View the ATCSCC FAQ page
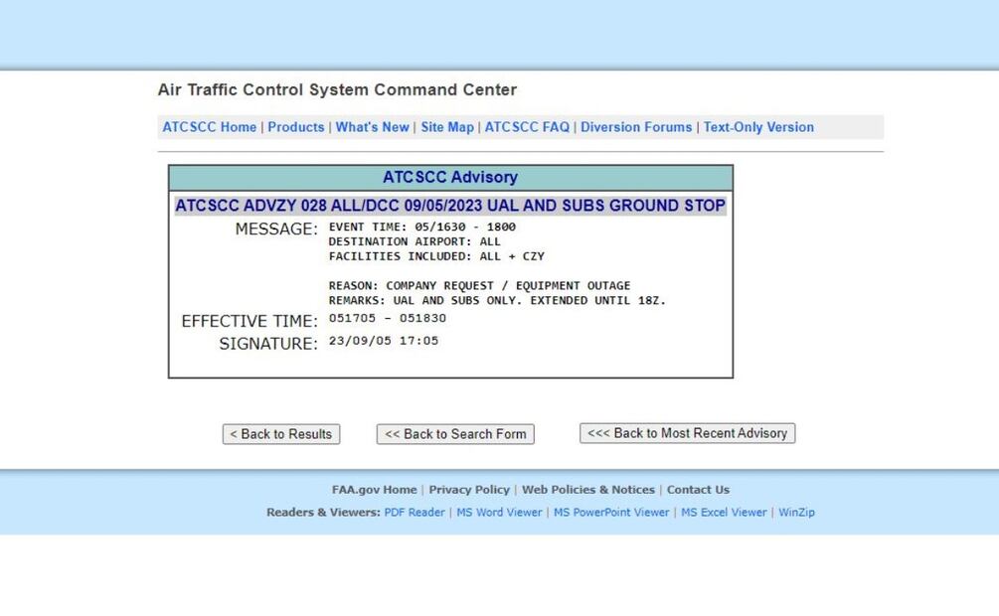The width and height of the screenshot is (999, 616). [527, 127]
